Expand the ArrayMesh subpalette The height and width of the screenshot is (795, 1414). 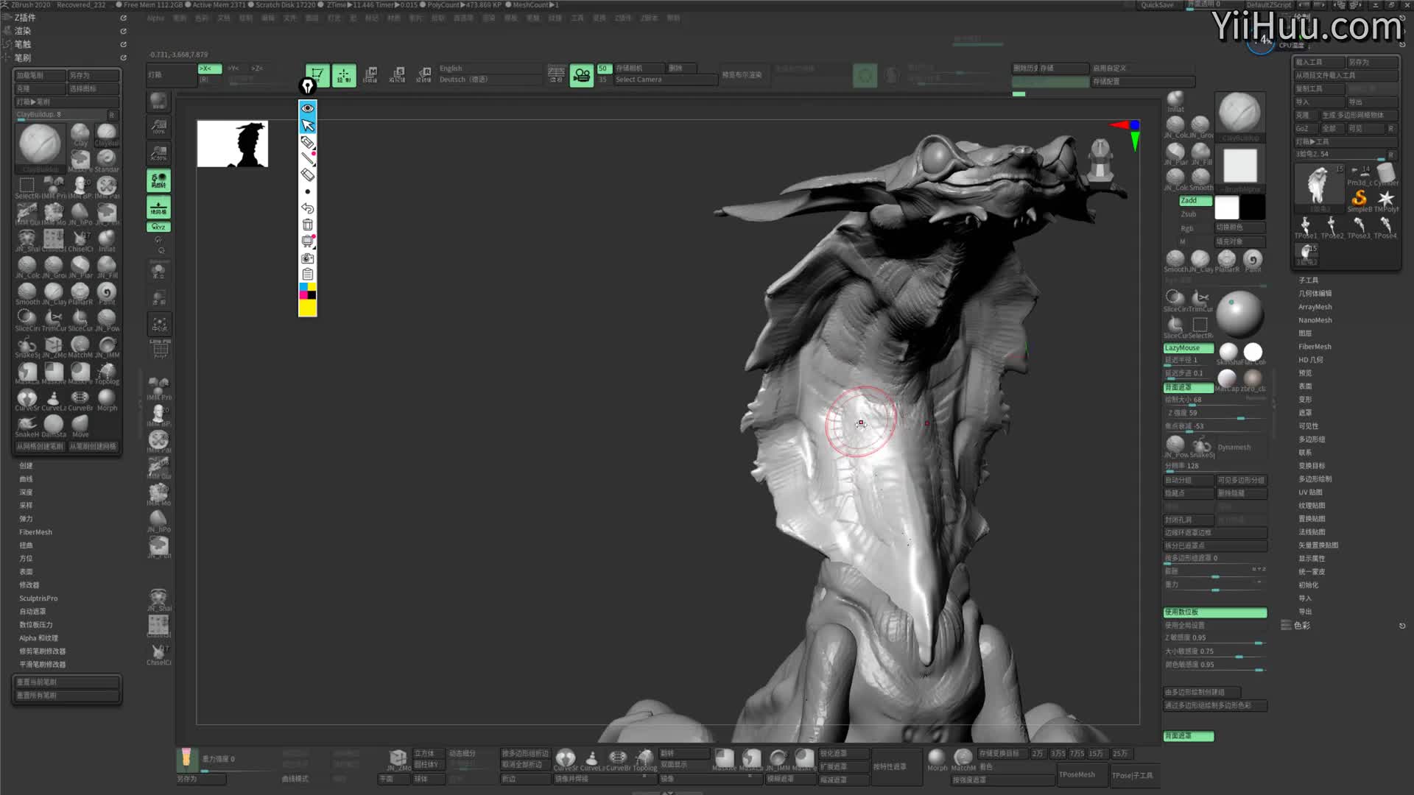[x=1315, y=307]
